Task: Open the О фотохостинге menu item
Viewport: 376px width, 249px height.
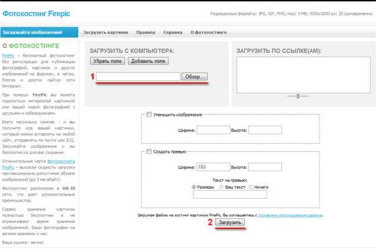Action: (x=209, y=32)
